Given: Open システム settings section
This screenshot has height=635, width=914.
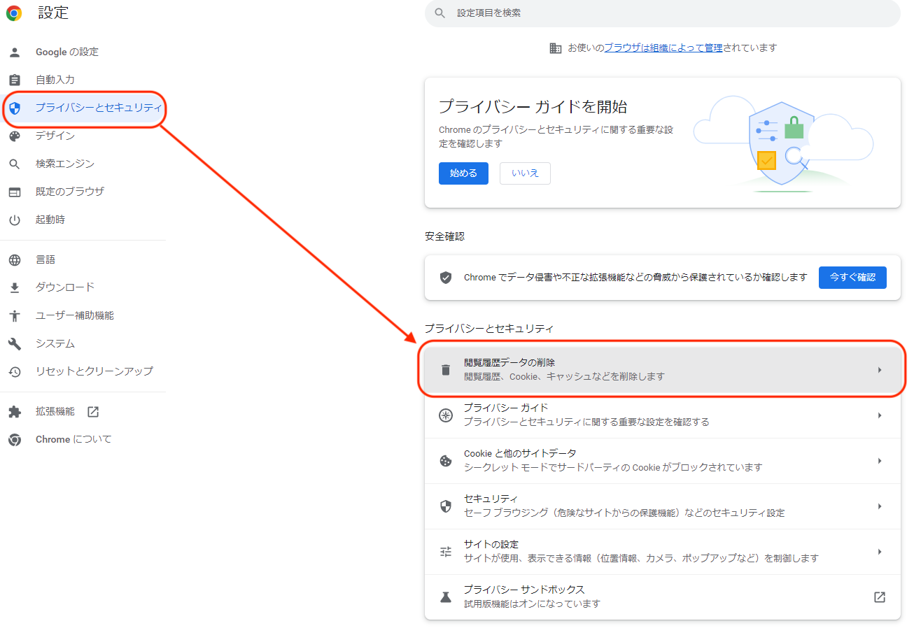Looking at the screenshot, I should pyautogui.click(x=55, y=343).
